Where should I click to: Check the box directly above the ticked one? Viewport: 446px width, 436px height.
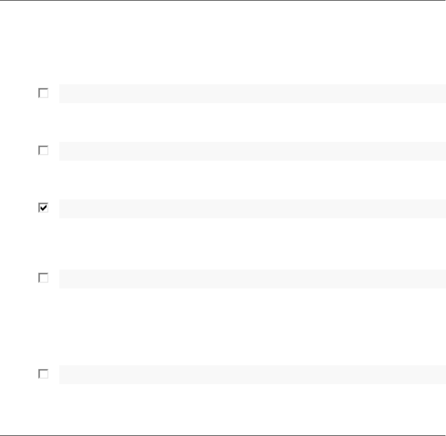pyautogui.click(x=43, y=150)
